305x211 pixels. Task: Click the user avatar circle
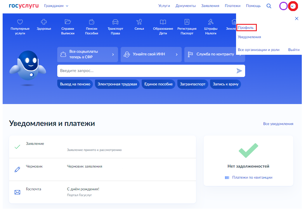point(283,6)
